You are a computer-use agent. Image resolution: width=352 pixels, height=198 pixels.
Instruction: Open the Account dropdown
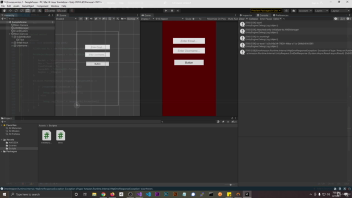click(305, 10)
